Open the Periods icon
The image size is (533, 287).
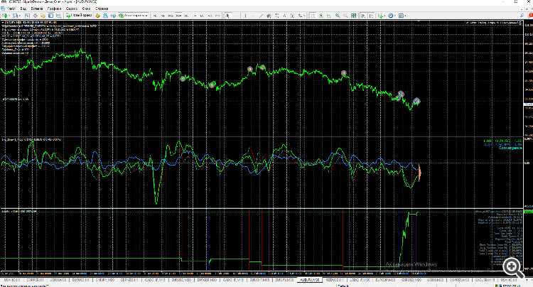coord(391,16)
